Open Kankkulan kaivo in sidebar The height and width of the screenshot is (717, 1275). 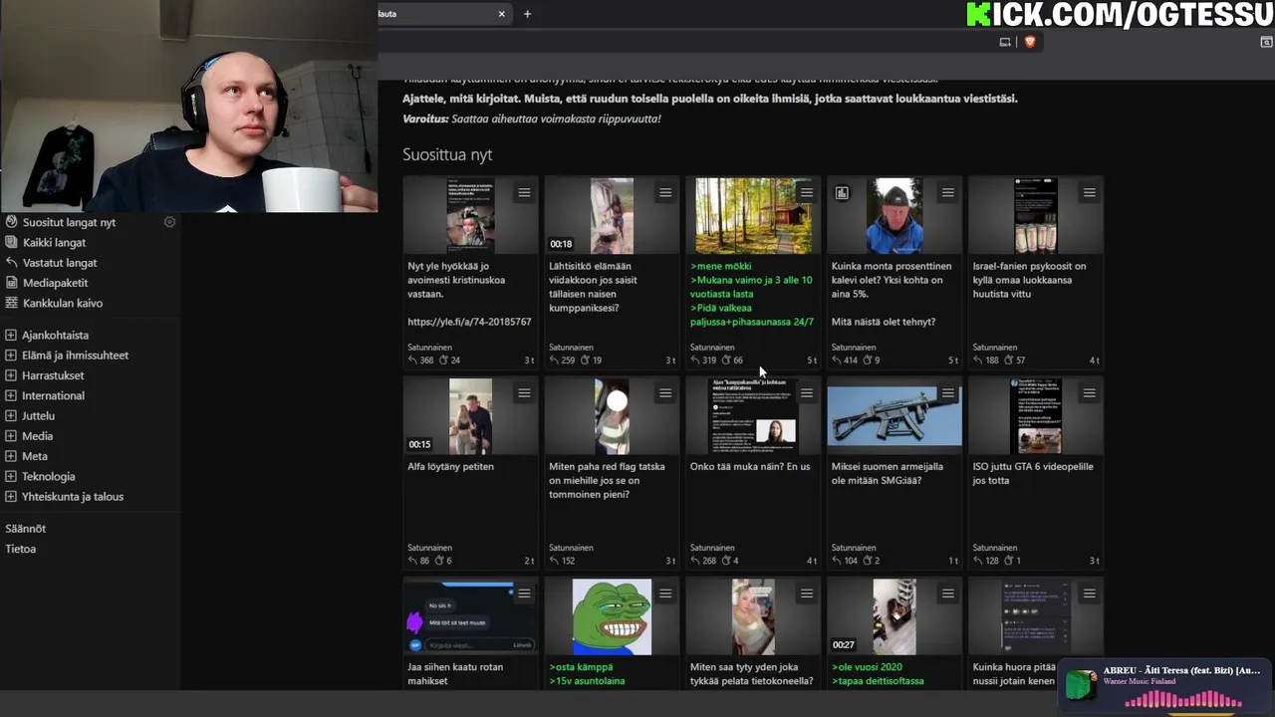tap(63, 303)
